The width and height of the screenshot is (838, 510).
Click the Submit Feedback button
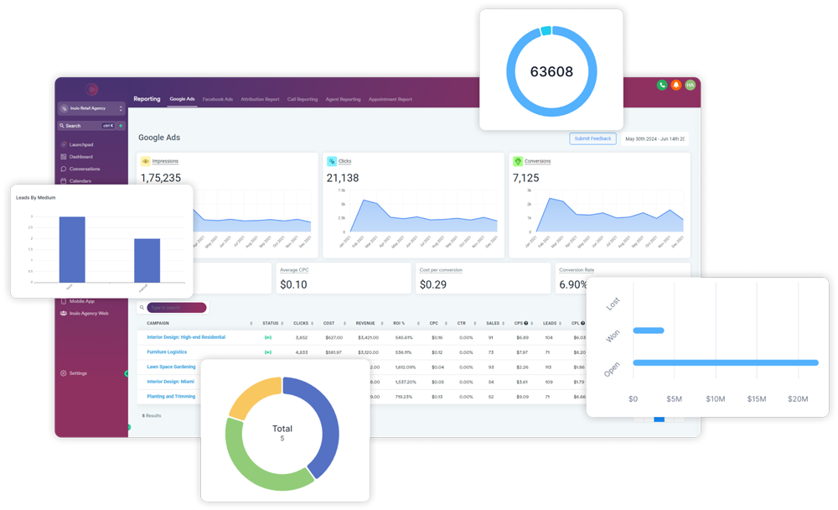pyautogui.click(x=593, y=139)
